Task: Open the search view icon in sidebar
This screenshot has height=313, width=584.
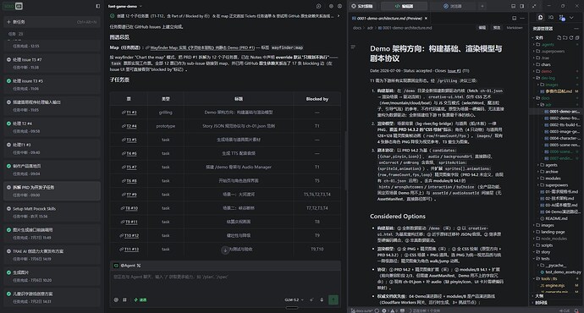Action: click(x=551, y=18)
